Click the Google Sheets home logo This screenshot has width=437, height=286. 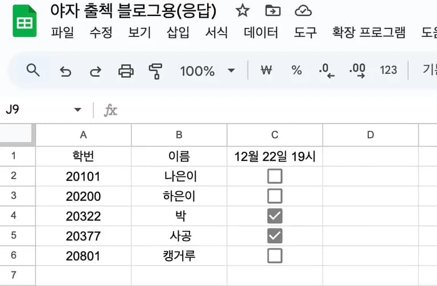pyautogui.click(x=24, y=21)
